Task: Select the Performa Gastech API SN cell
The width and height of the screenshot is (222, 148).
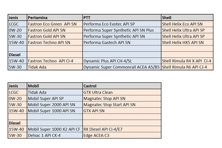Action: click(x=121, y=42)
